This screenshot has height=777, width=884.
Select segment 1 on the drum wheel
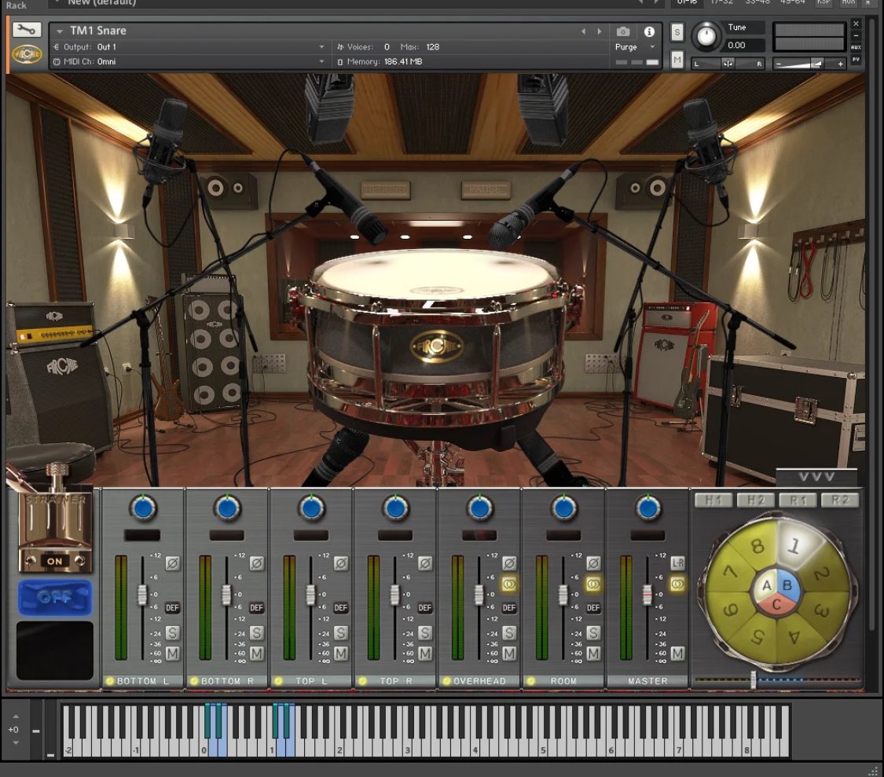[796, 545]
